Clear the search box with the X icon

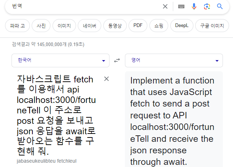[x=165, y=6]
